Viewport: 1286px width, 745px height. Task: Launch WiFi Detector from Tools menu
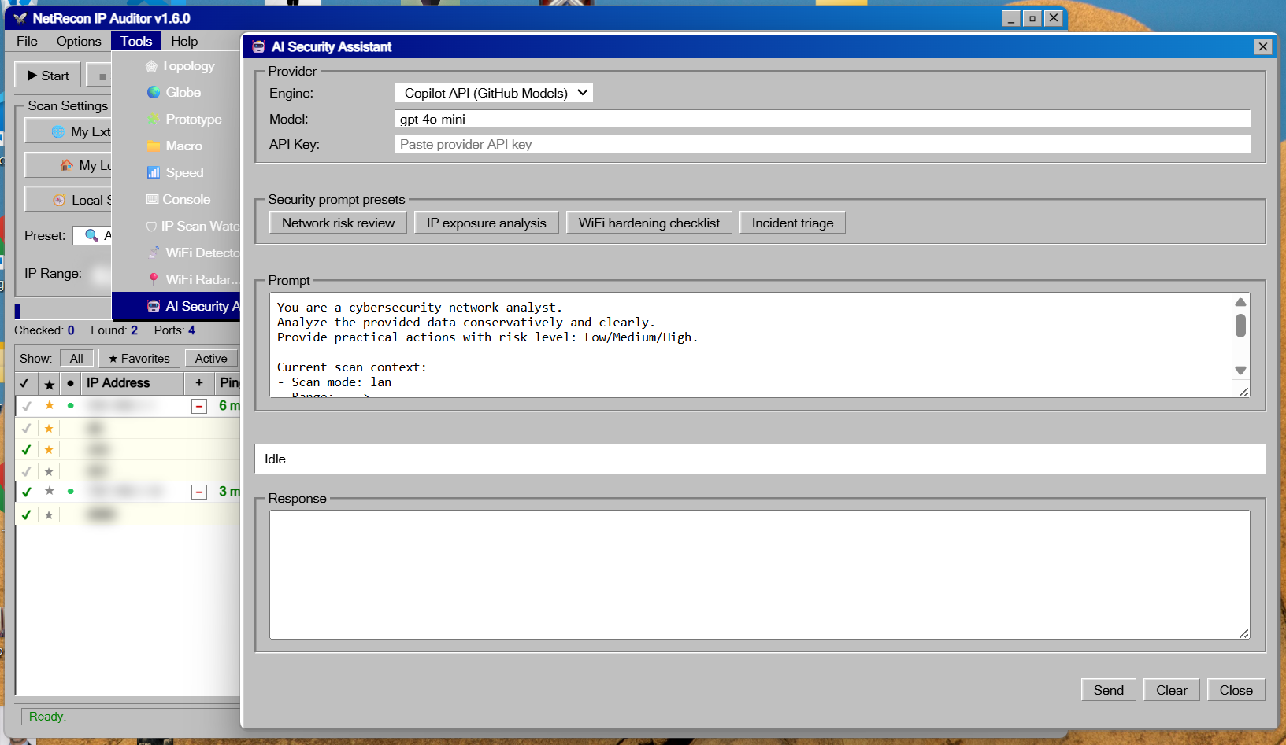(x=176, y=253)
